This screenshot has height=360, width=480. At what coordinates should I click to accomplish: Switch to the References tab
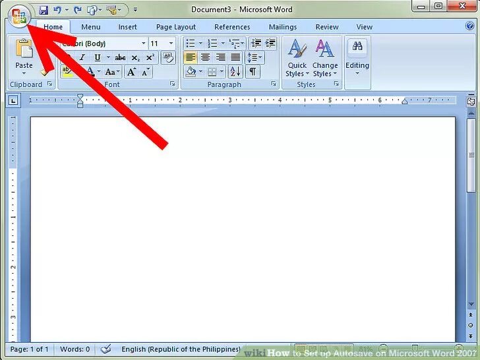click(232, 27)
